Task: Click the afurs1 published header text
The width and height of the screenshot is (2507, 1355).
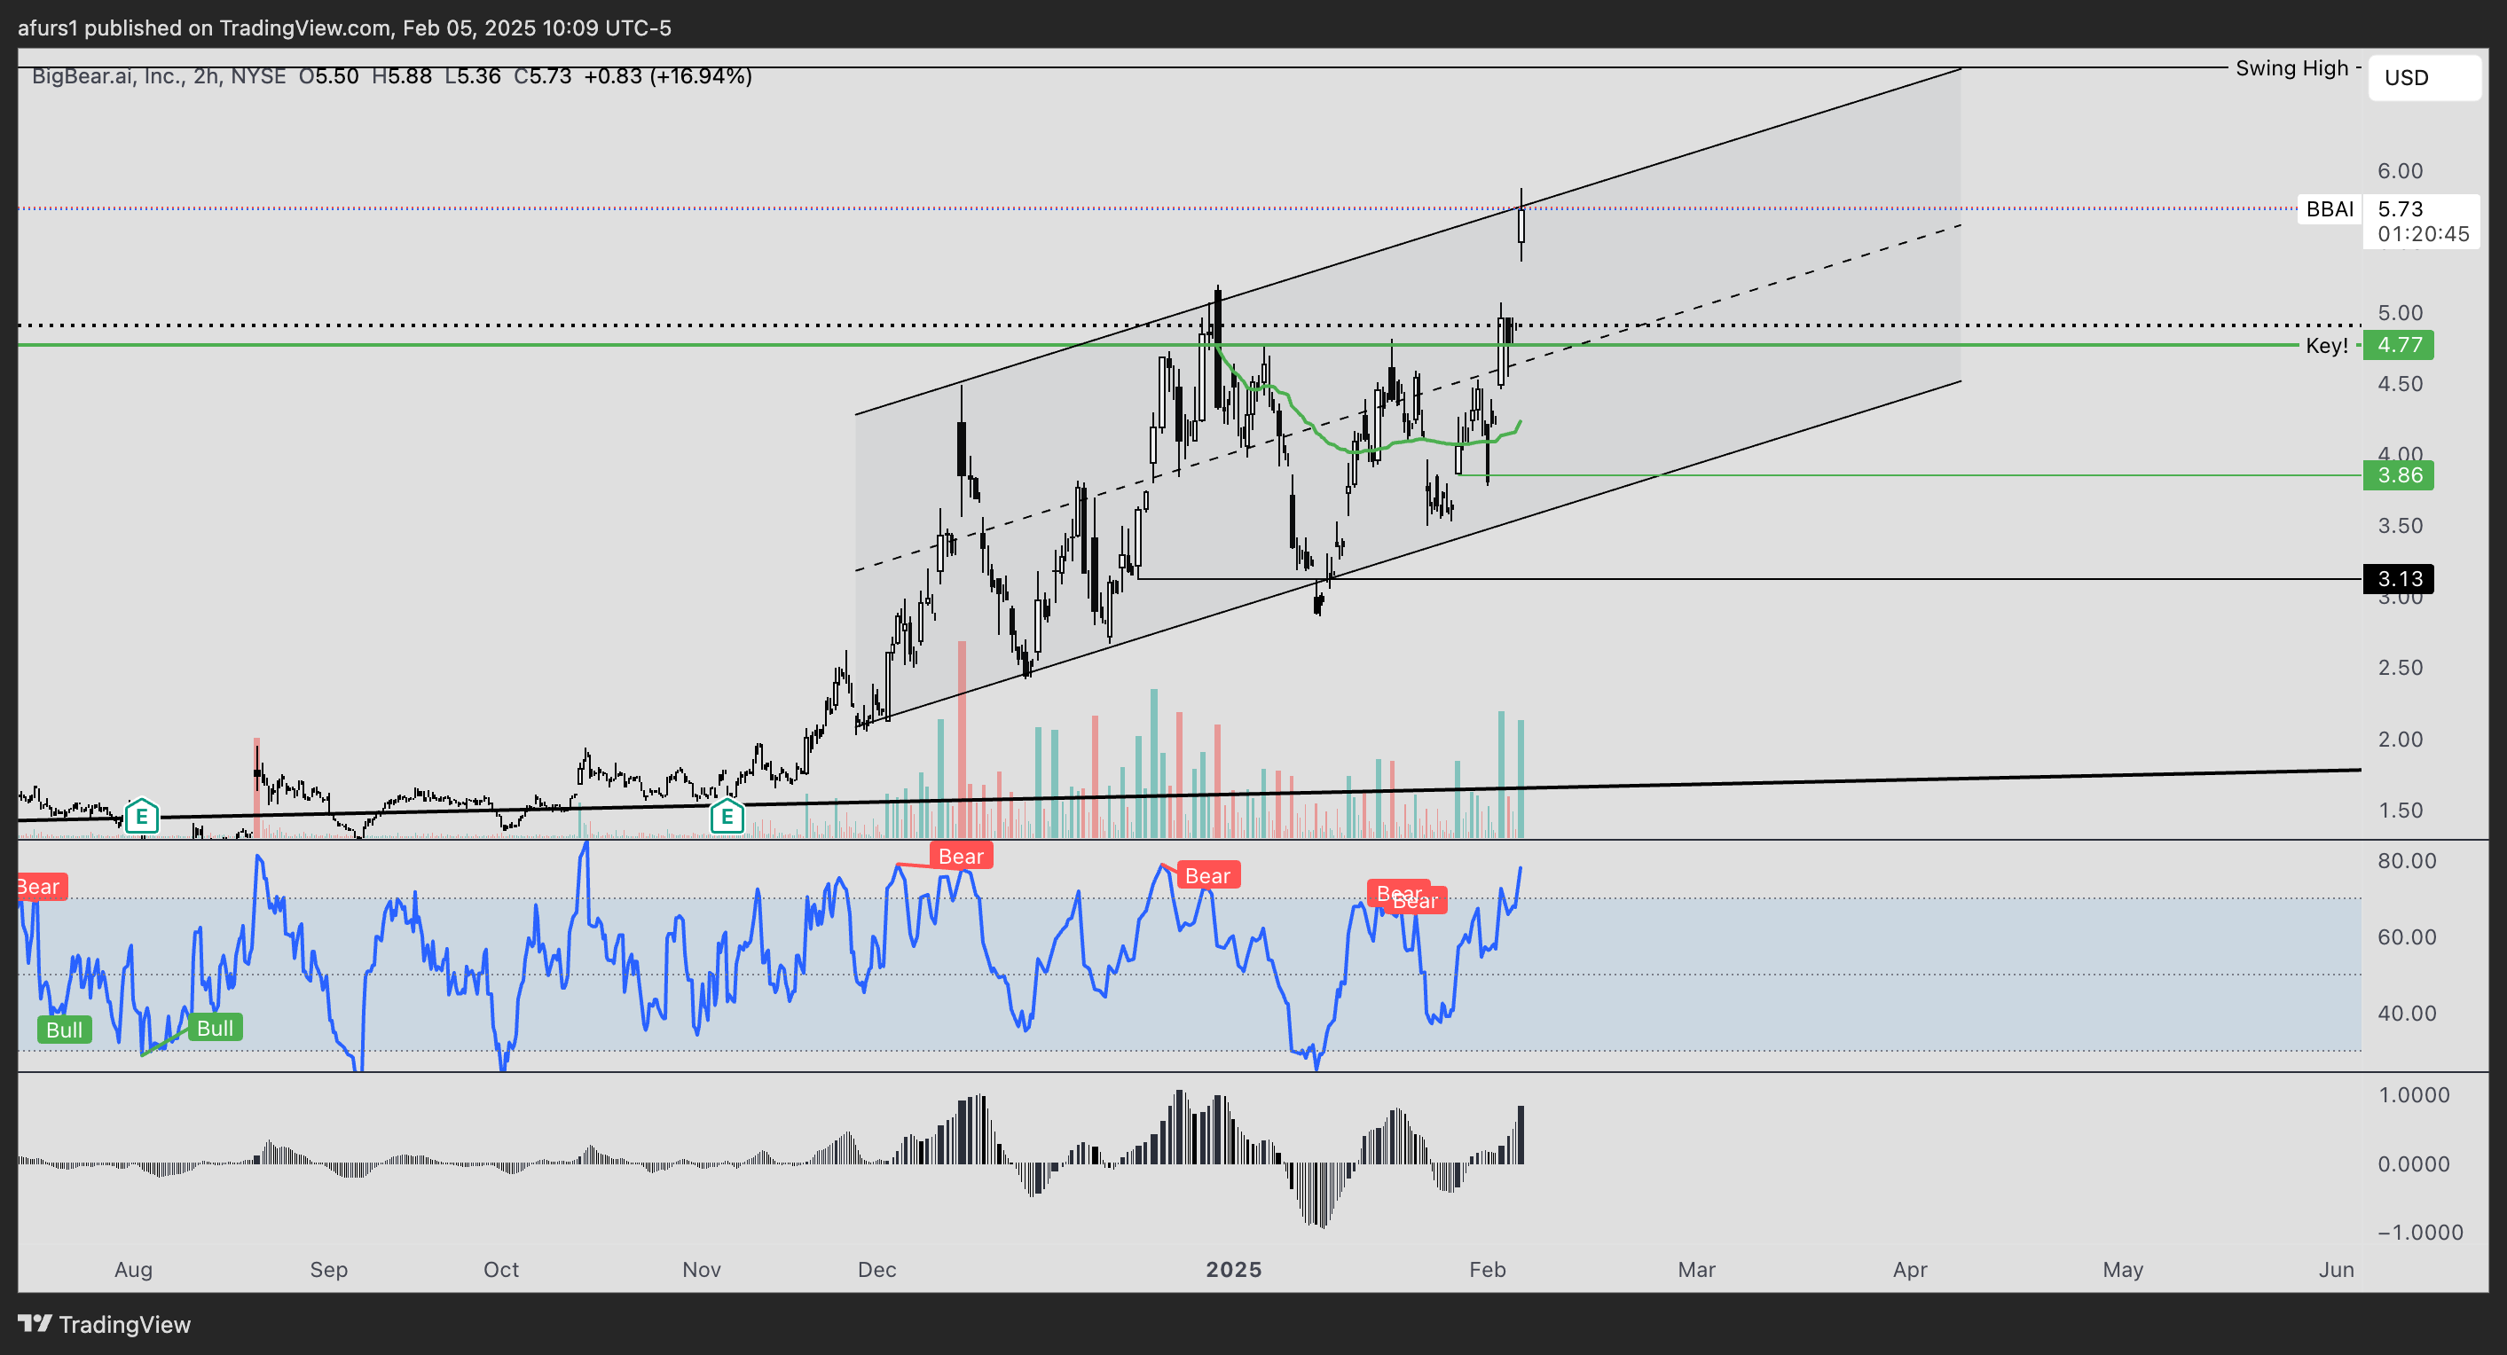Action: click(x=344, y=27)
